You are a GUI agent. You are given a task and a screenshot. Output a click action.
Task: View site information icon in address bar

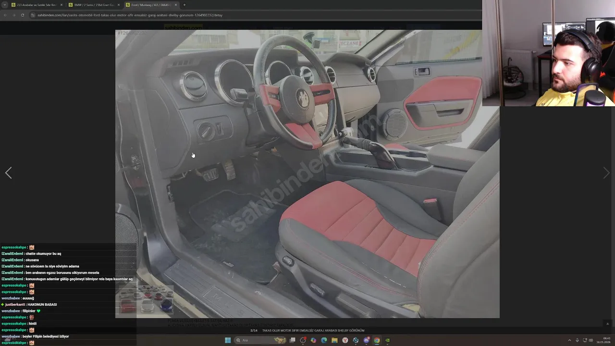33,15
